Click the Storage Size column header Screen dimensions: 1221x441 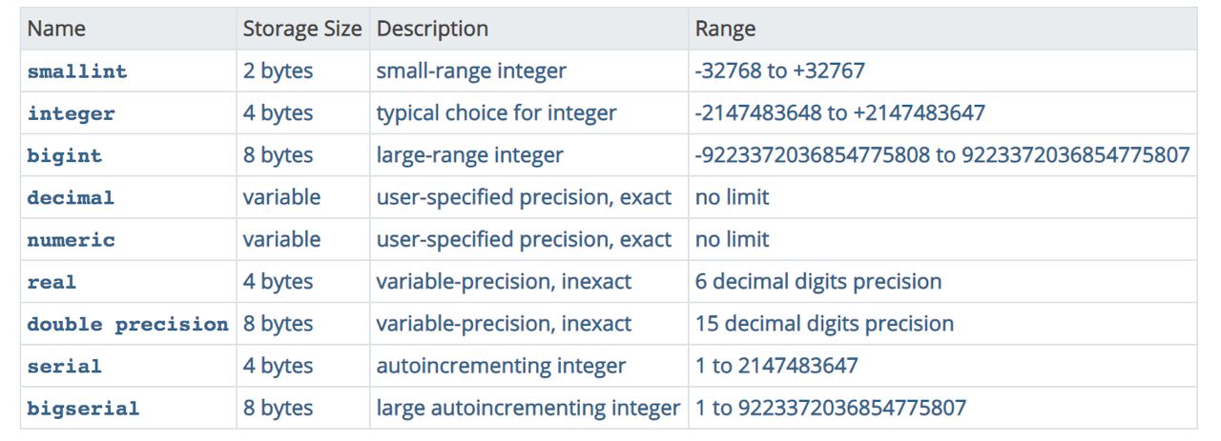(302, 30)
